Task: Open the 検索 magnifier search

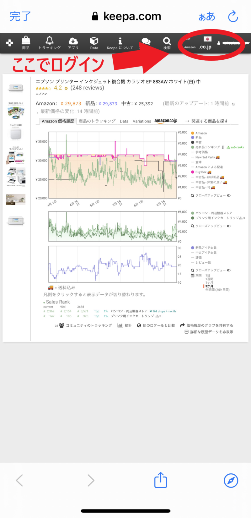Action: tap(167, 43)
